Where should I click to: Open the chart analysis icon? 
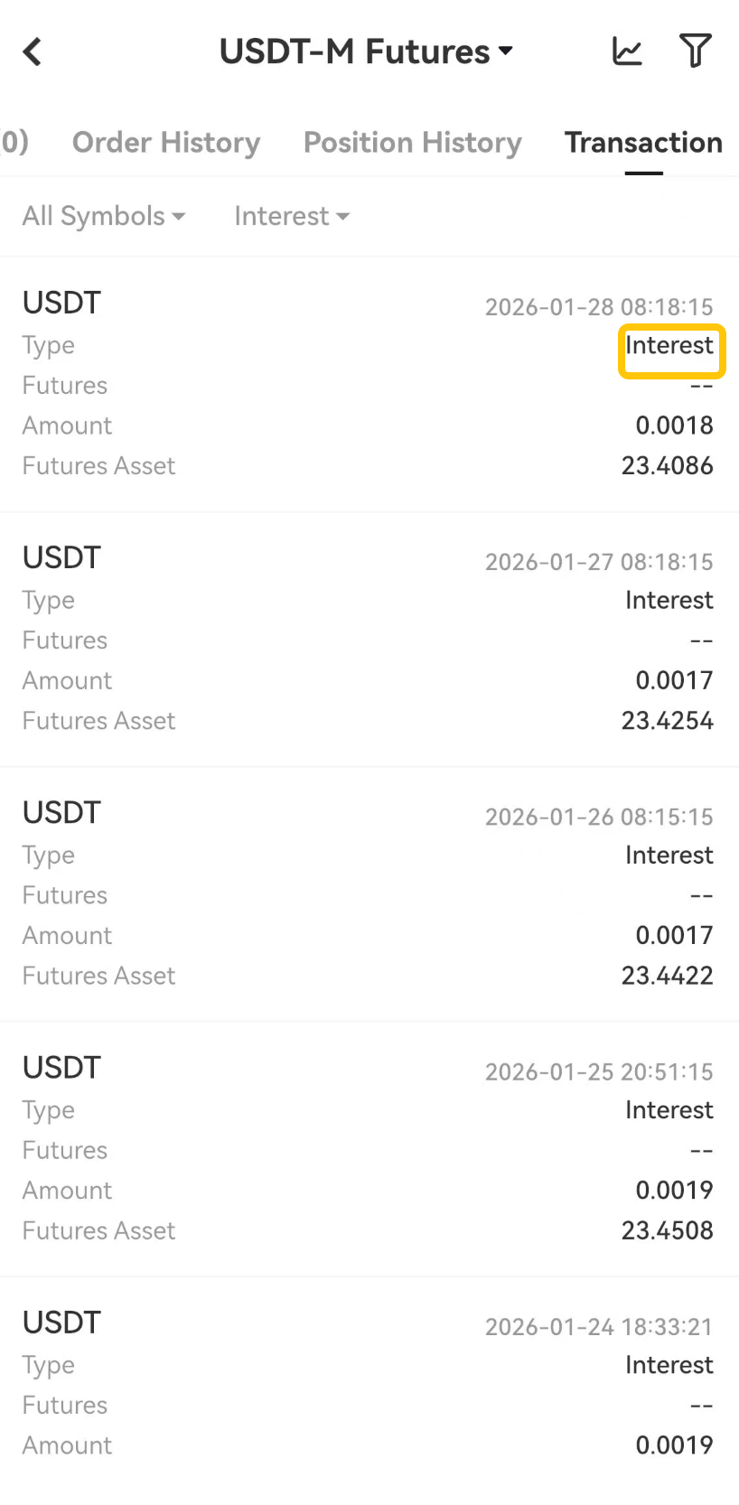click(x=627, y=51)
